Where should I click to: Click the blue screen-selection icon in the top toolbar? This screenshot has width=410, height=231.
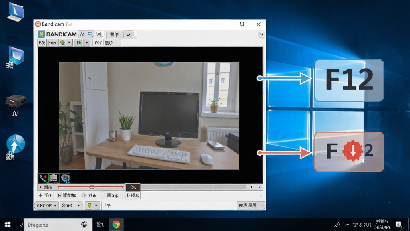tap(90, 34)
